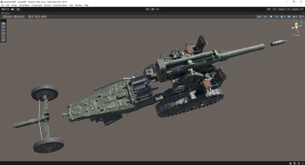The width and height of the screenshot is (305, 165).
Task: Select the Move tool
Action: click(x=3, y=26)
